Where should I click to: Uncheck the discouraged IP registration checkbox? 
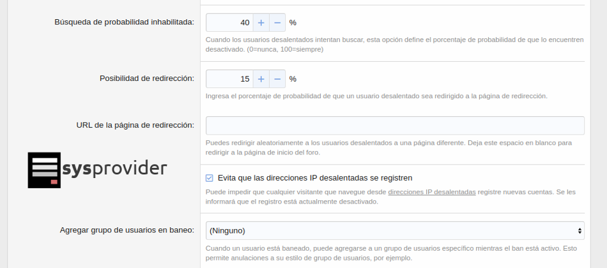point(210,178)
